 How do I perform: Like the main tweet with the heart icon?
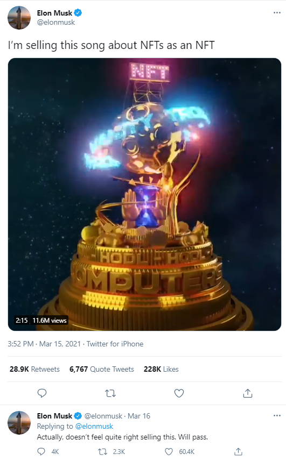[179, 393]
